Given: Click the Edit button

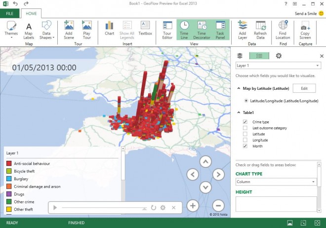Looking at the screenshot, I should (304, 88).
